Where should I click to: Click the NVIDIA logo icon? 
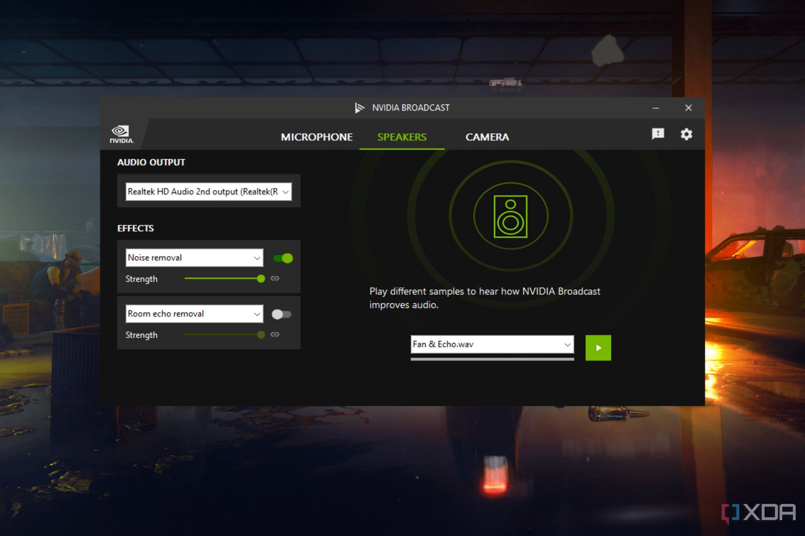click(122, 134)
